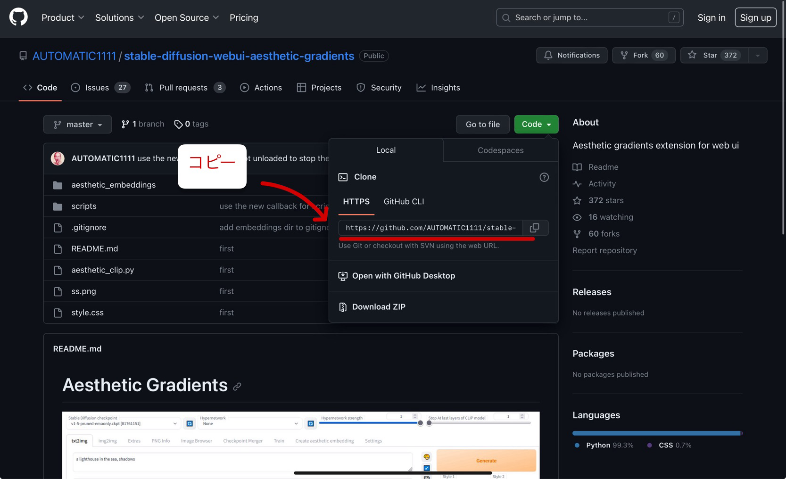The image size is (786, 479).
Task: Open the clone help question mark icon
Action: click(x=544, y=177)
